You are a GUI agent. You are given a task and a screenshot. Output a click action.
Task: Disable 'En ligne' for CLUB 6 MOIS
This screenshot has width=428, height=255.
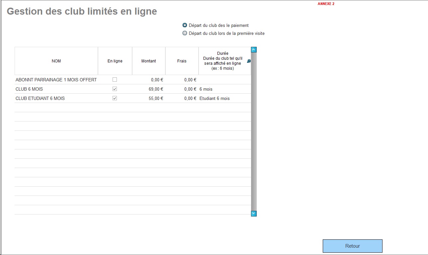click(115, 89)
